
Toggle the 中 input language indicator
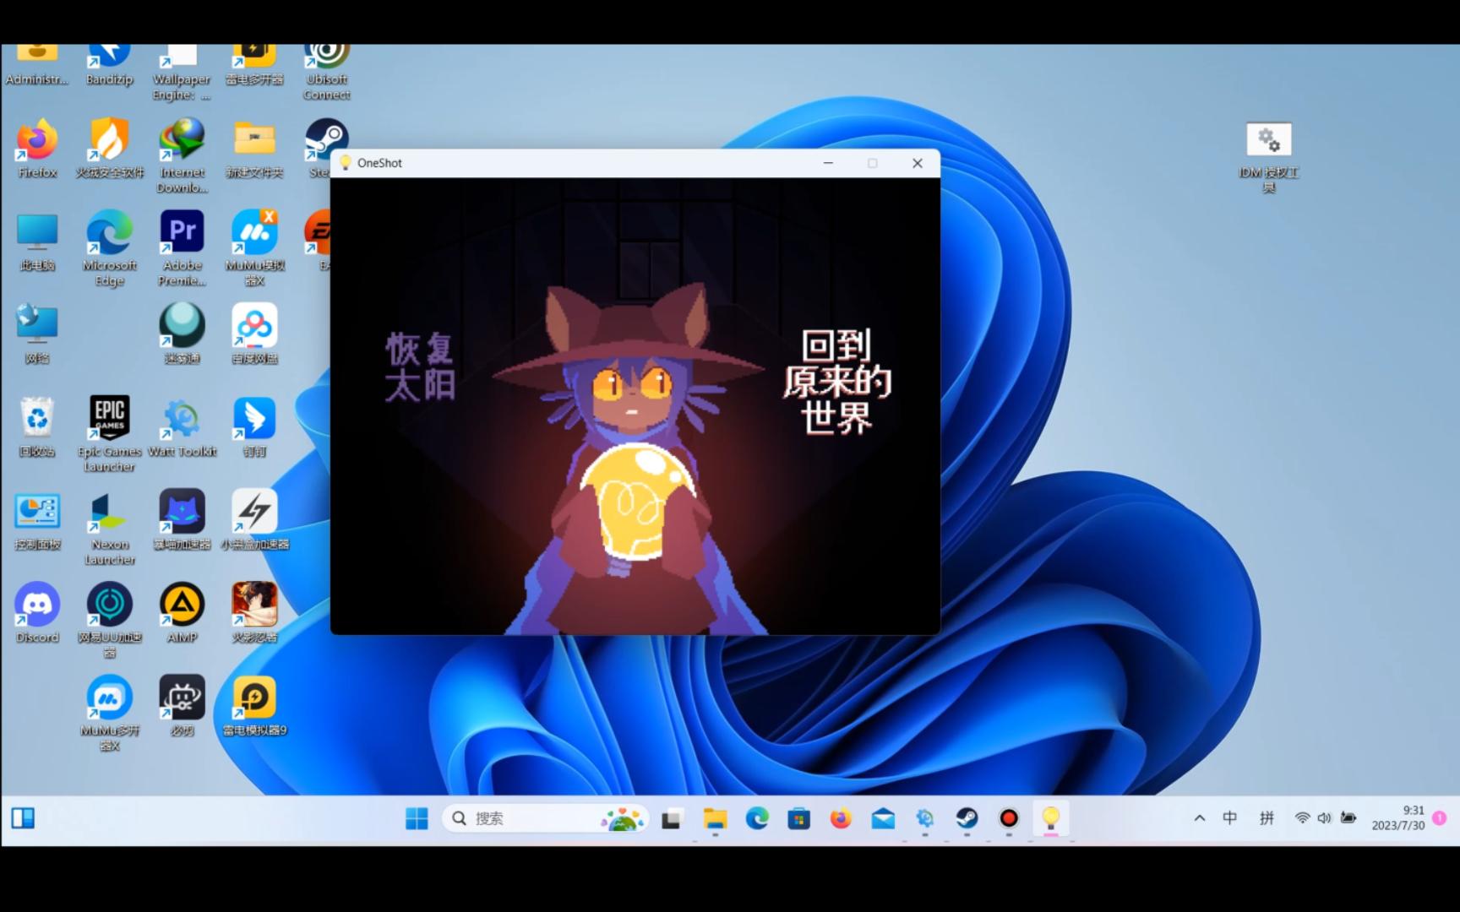(x=1230, y=818)
